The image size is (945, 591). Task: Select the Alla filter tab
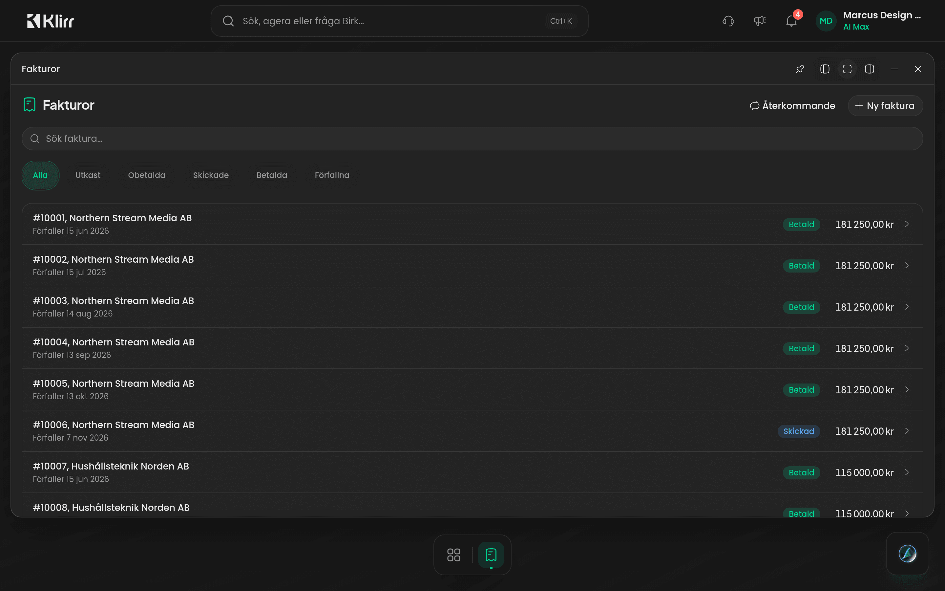point(40,175)
